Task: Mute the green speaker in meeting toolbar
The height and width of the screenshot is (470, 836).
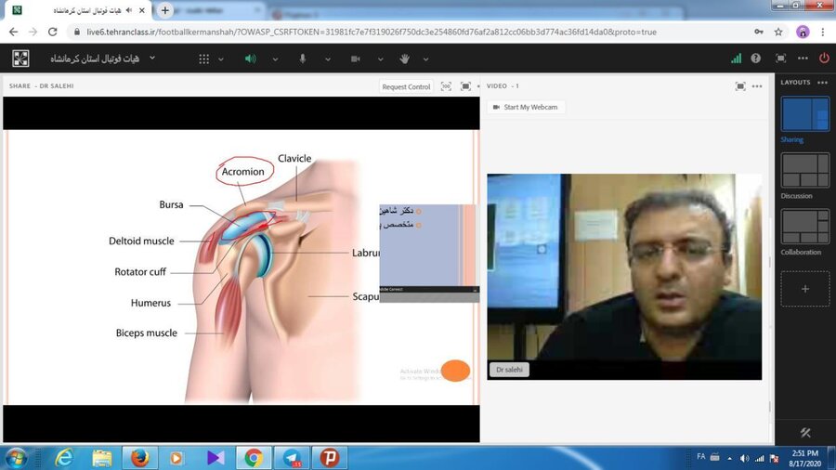Action: click(251, 59)
